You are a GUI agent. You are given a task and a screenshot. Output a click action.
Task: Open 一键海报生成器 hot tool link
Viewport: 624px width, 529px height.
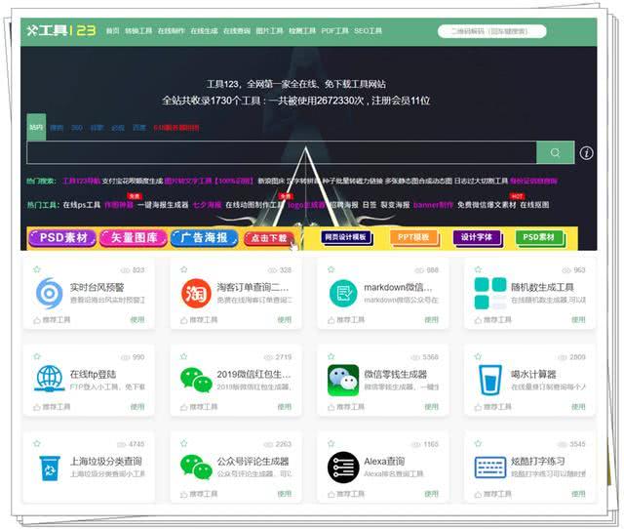coord(163,205)
